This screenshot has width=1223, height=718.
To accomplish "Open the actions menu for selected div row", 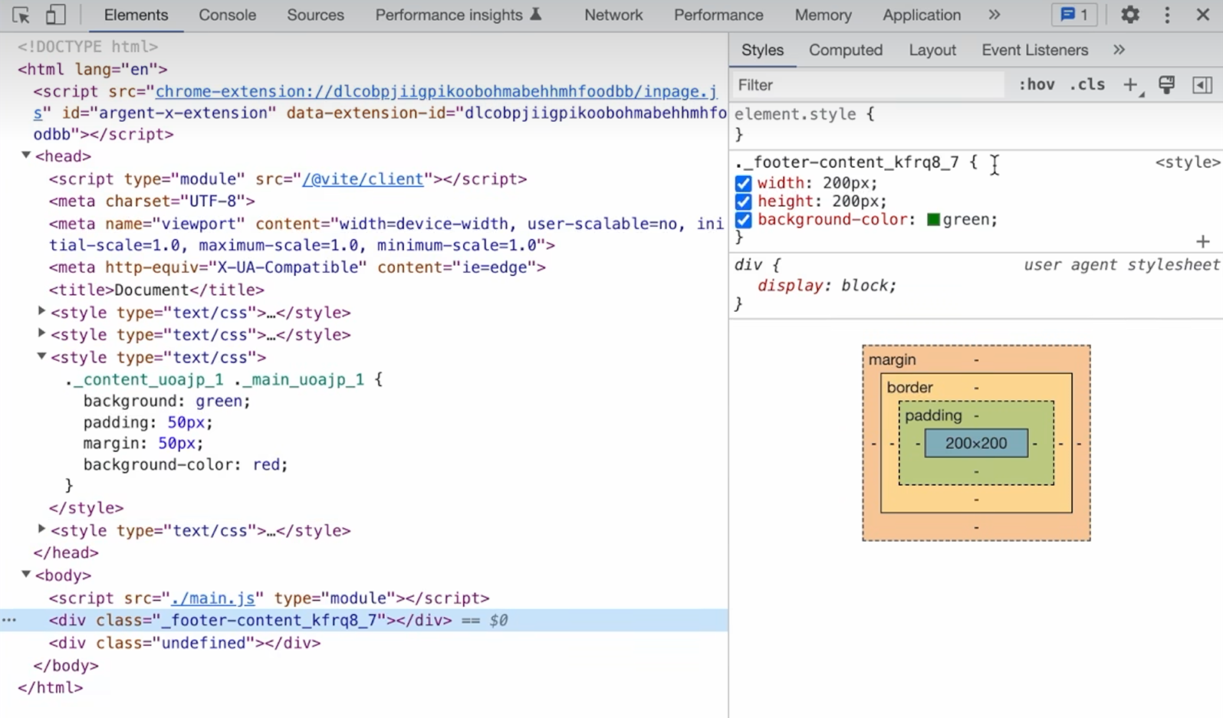I will [9, 620].
